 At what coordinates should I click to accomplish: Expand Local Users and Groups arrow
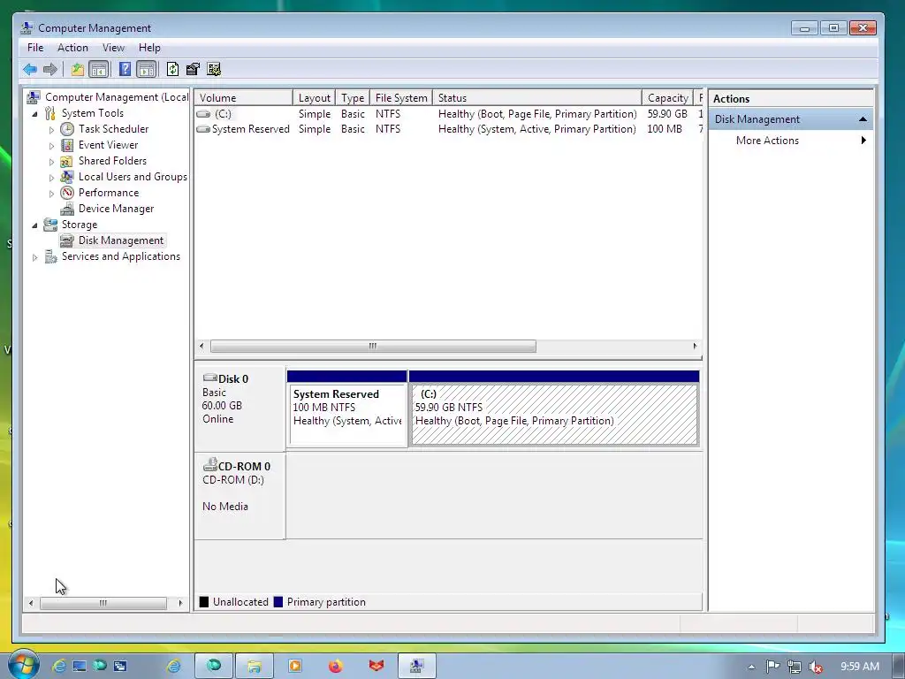coord(51,178)
